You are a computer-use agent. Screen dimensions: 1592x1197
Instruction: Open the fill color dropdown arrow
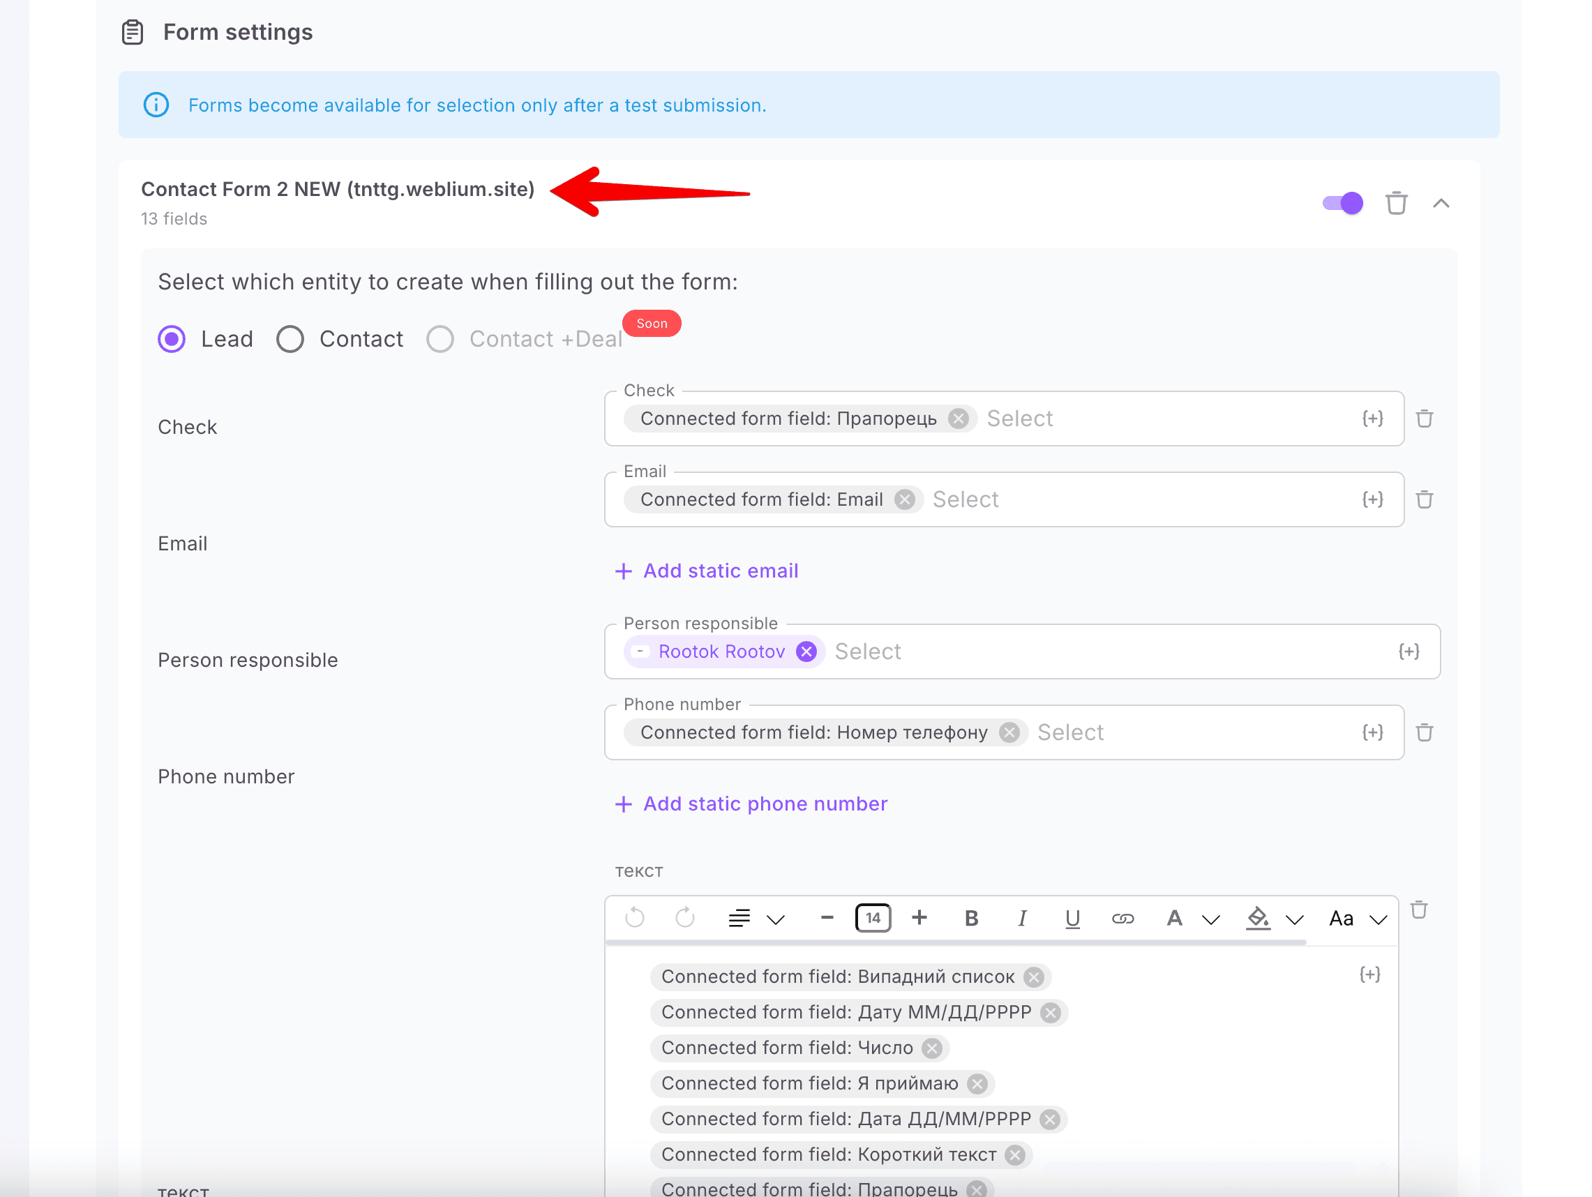coord(1295,920)
